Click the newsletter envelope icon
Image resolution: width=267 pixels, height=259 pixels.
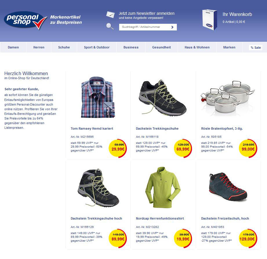110,14
